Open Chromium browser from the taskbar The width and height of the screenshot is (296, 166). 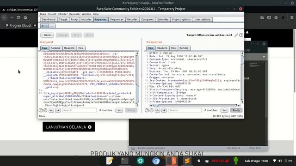156,161
